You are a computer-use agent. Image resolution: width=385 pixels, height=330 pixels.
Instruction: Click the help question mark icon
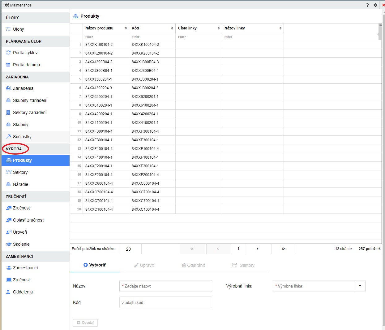point(367,5)
